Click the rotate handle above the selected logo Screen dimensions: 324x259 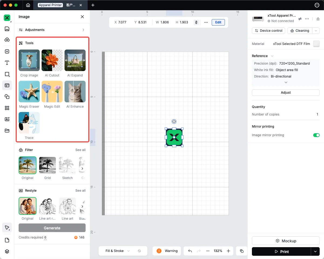pyautogui.click(x=174, y=121)
